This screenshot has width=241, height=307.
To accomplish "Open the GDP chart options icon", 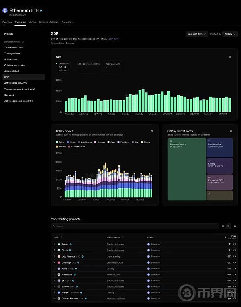I will 230,57.
